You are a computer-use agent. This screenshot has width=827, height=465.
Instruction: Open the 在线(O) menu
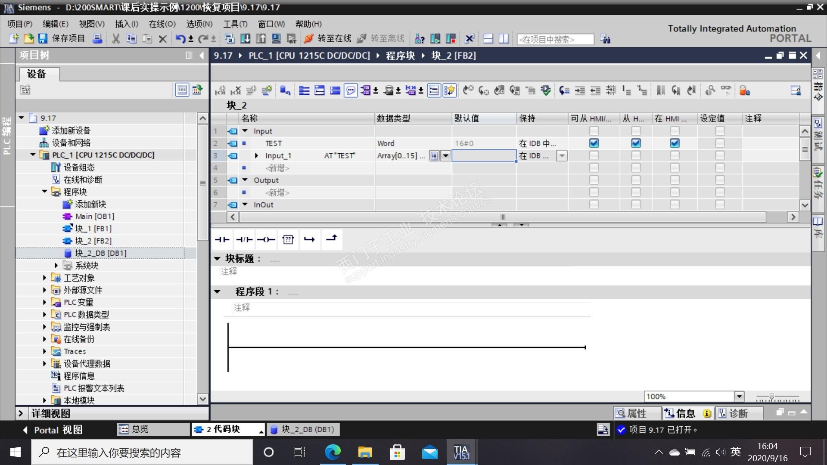coord(162,24)
